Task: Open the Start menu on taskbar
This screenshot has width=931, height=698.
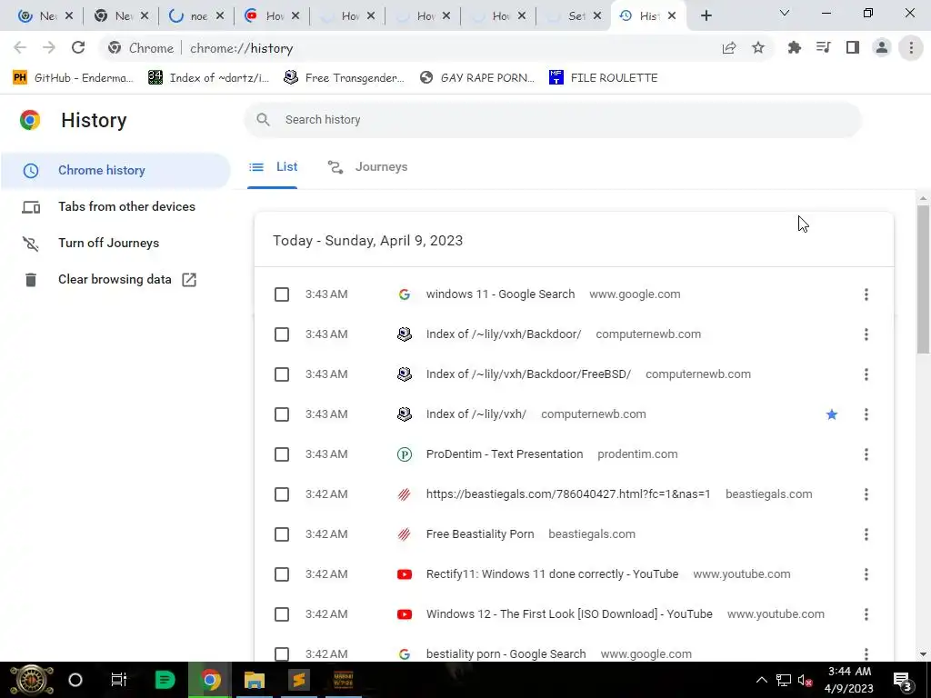Action: coord(32,680)
